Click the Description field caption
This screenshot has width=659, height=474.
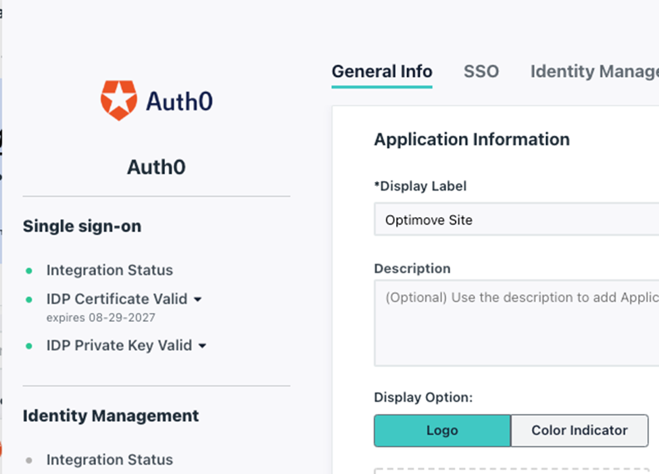[412, 268]
